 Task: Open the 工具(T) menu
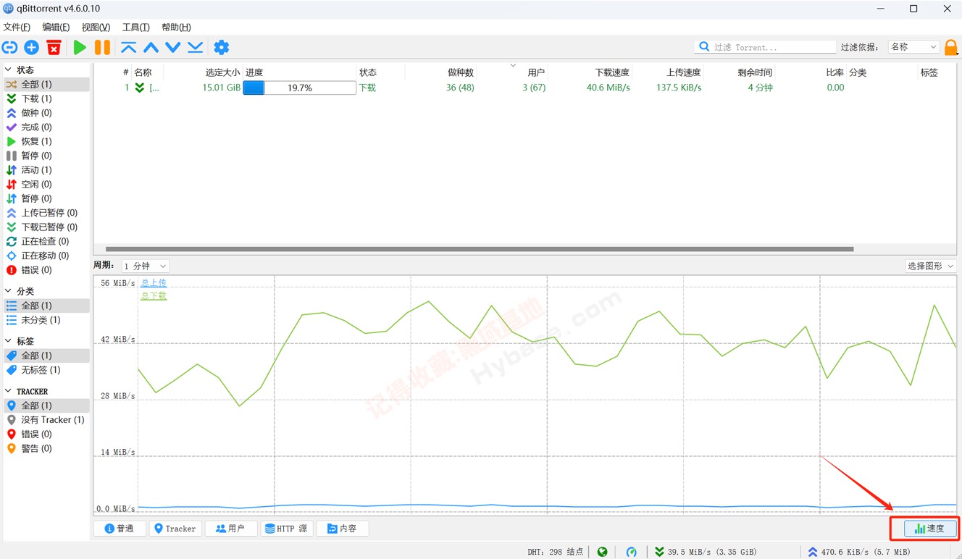[x=135, y=27]
